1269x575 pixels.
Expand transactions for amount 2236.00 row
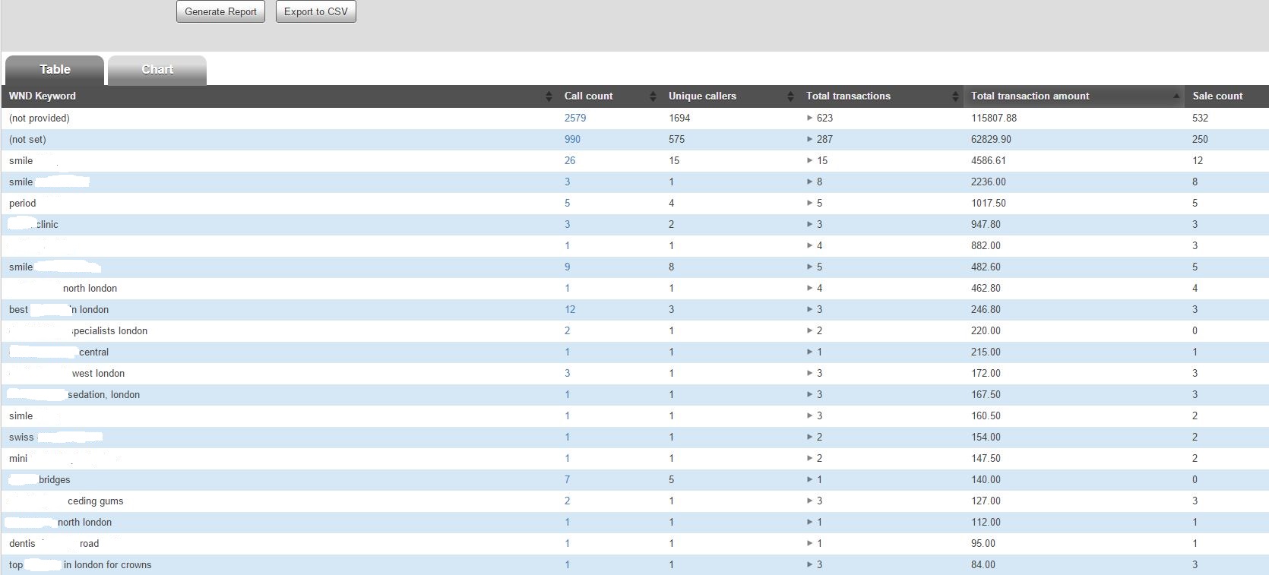click(810, 182)
